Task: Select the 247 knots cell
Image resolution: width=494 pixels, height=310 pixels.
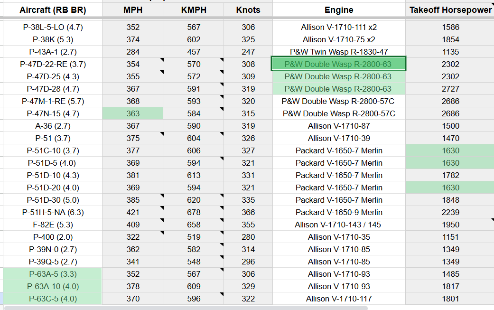Action: point(248,52)
